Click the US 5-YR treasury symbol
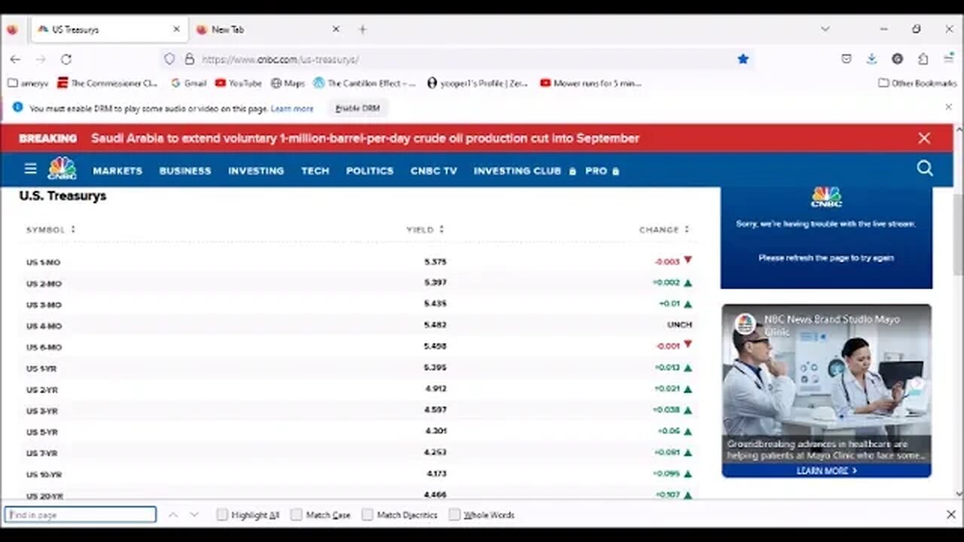Image resolution: width=964 pixels, height=542 pixels. [42, 432]
